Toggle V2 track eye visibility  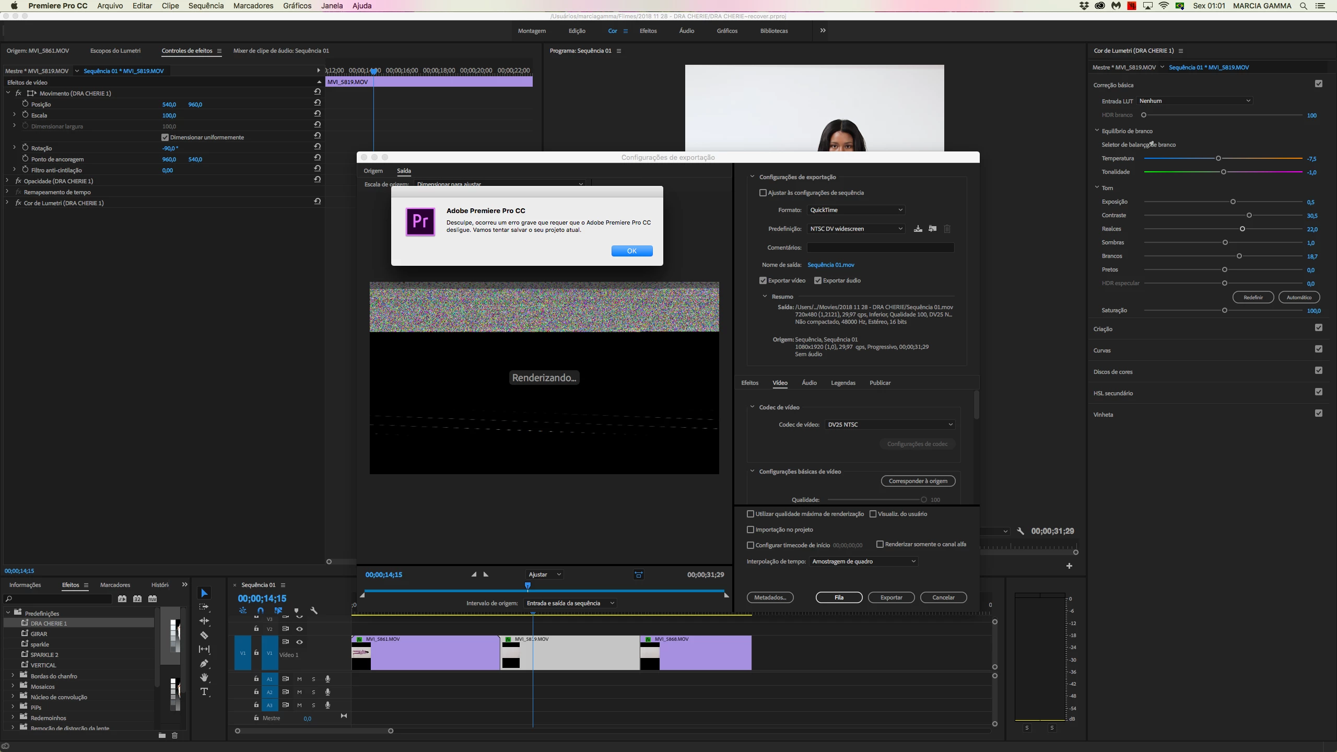[x=300, y=629]
